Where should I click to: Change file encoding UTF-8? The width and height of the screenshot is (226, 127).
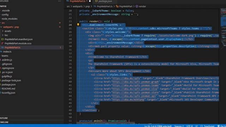pos(189,126)
